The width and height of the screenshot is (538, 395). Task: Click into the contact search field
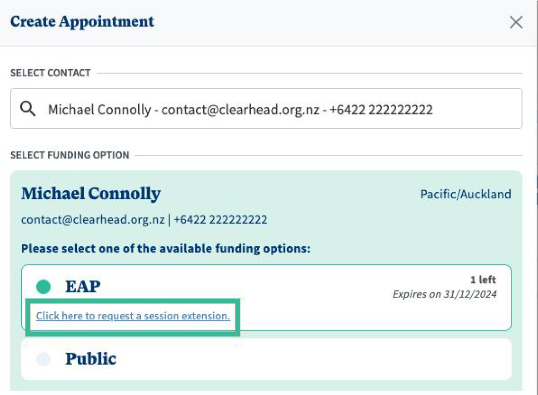[x=273, y=110]
